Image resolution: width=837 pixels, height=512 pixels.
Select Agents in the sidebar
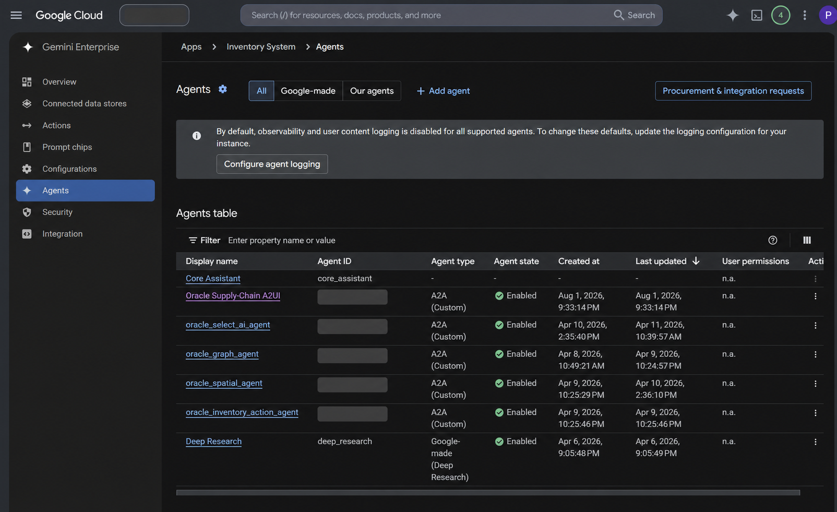coord(85,190)
